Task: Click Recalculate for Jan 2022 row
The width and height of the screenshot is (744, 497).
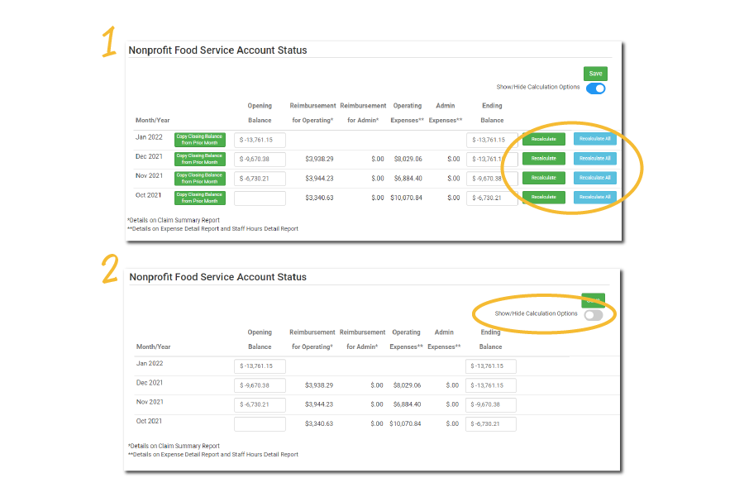Action: pos(543,139)
